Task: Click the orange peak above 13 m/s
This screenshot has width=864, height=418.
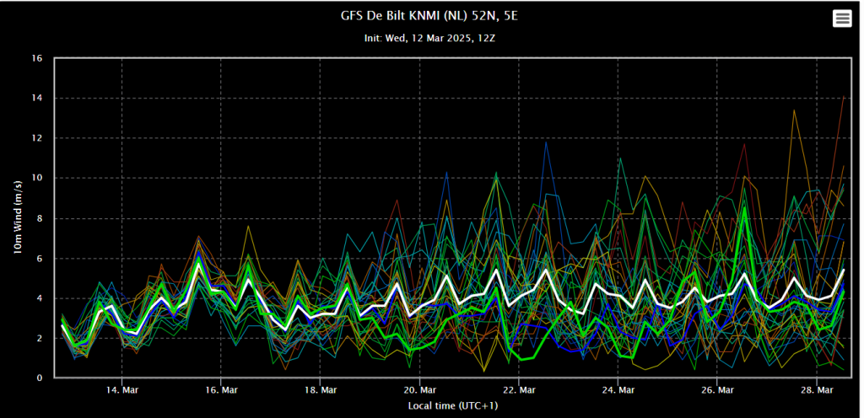Action: coord(794,110)
